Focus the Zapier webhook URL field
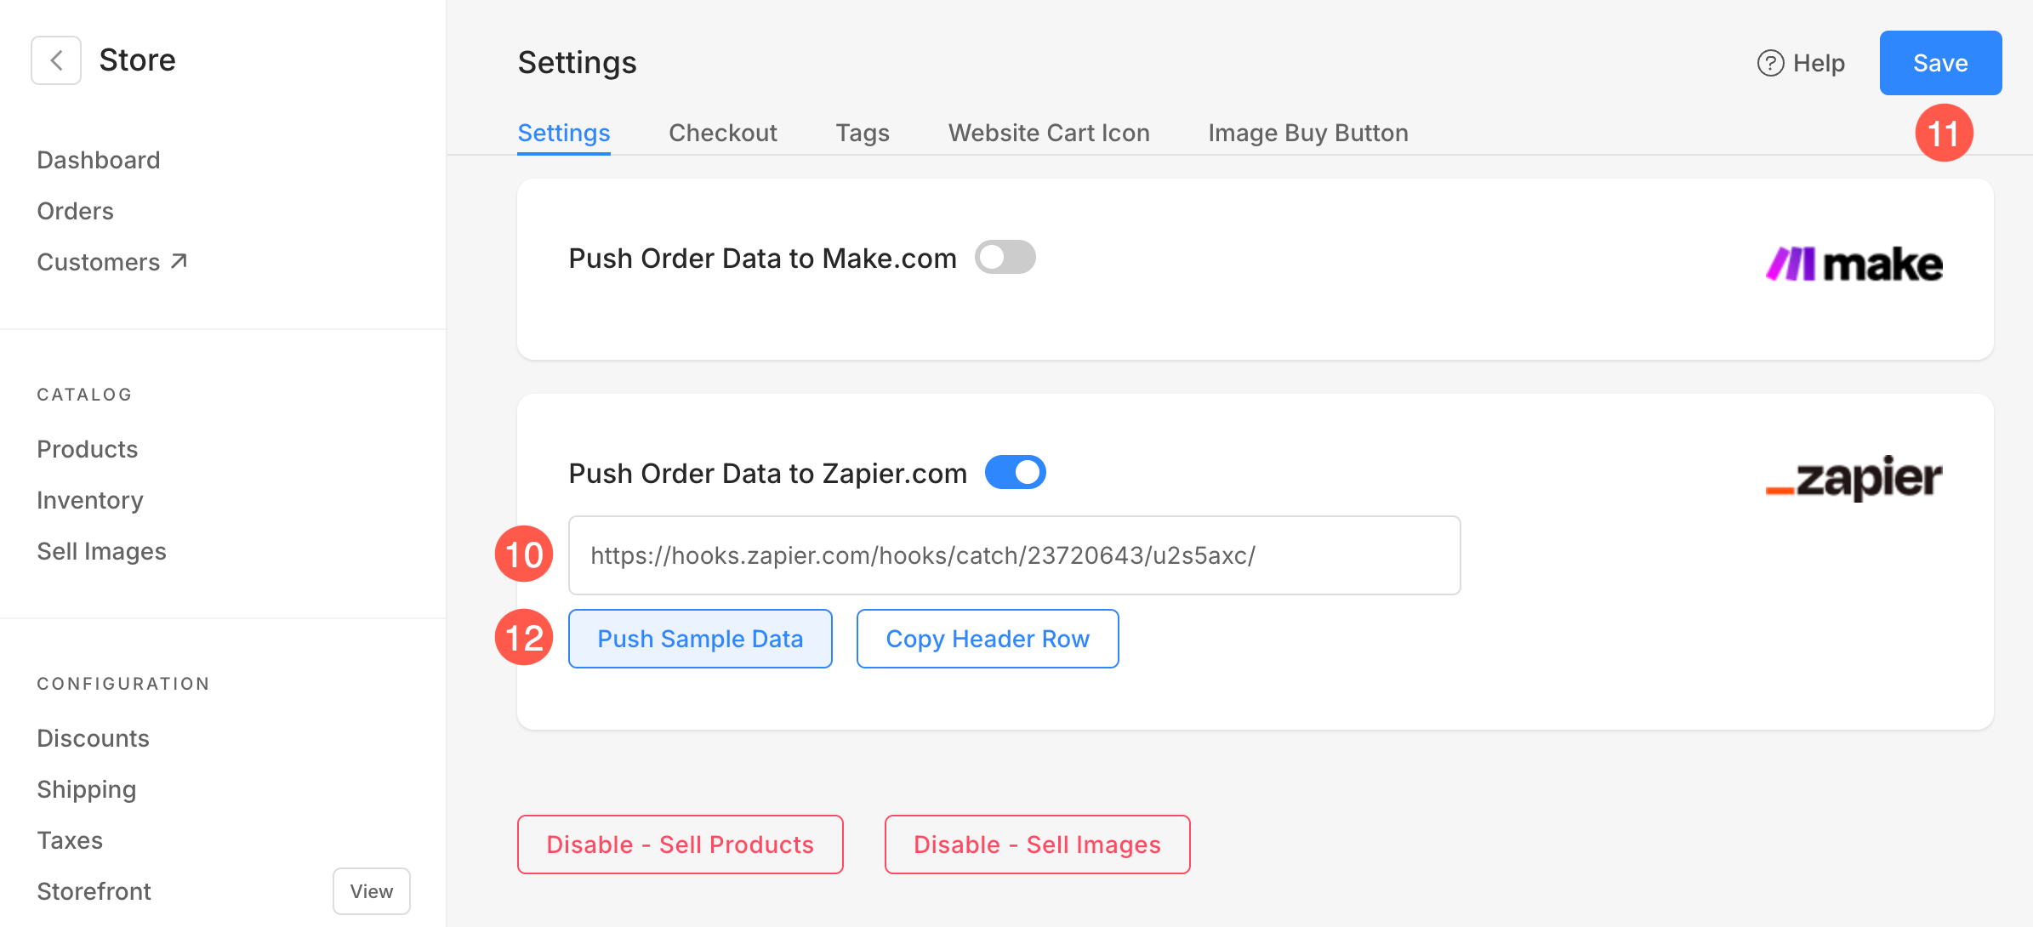Image resolution: width=2033 pixels, height=927 pixels. (1015, 555)
